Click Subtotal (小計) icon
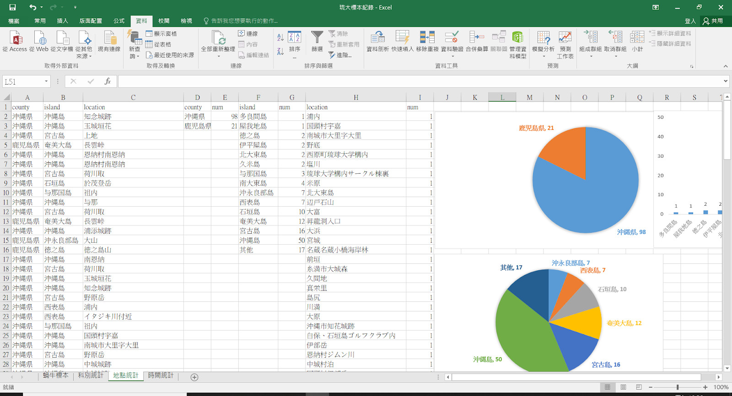Screen dimensions: 732x396 click(x=637, y=42)
